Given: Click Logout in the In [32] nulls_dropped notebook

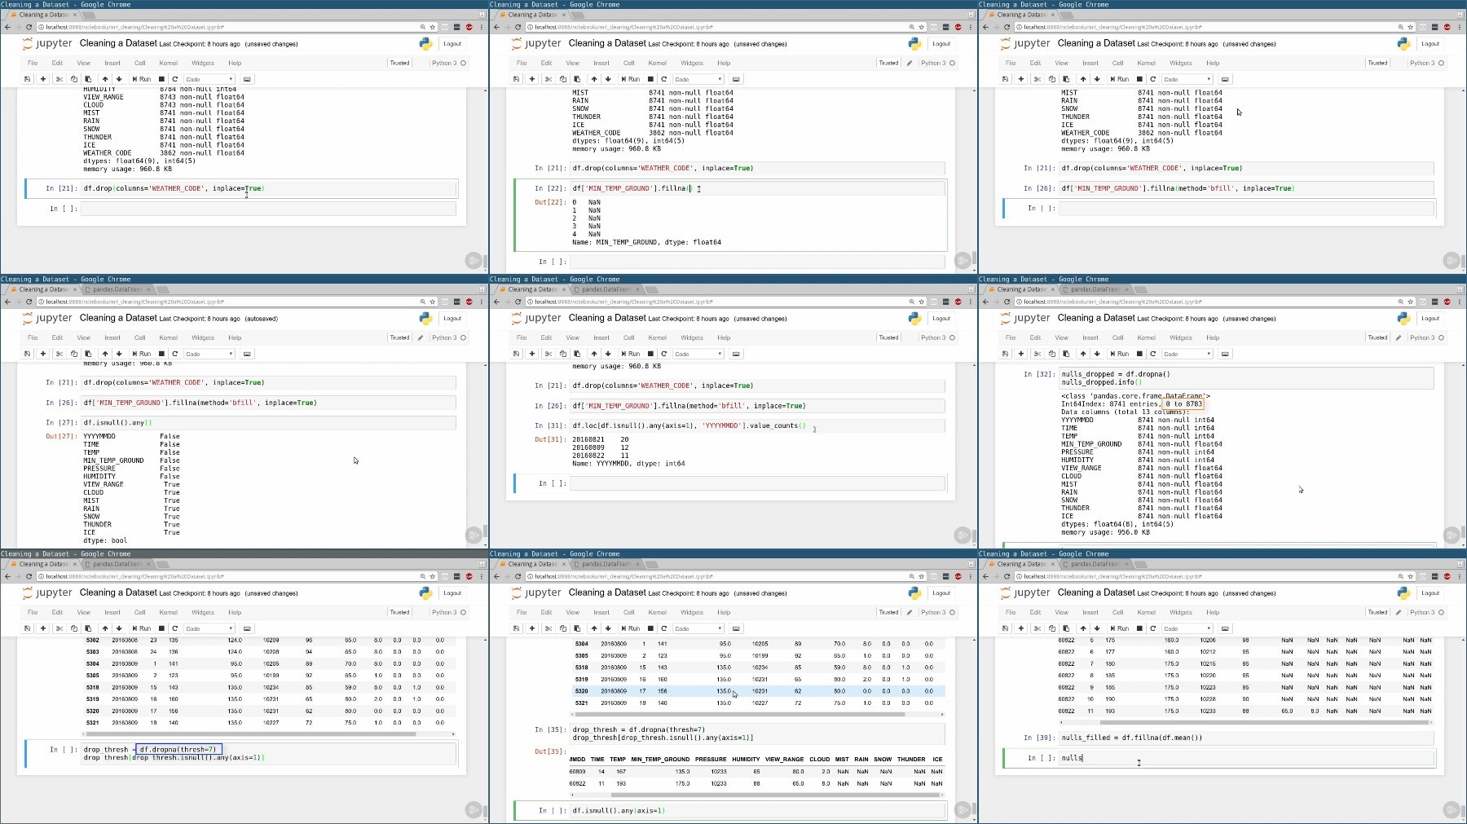Looking at the screenshot, I should 1430,319.
